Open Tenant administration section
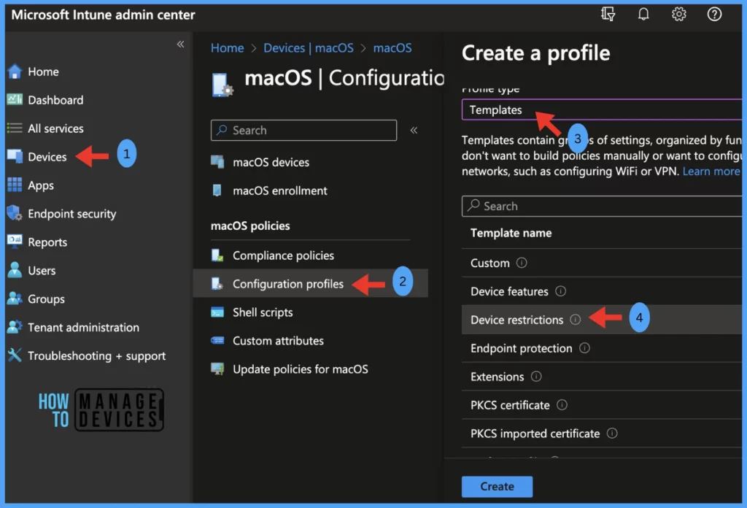 pos(83,328)
